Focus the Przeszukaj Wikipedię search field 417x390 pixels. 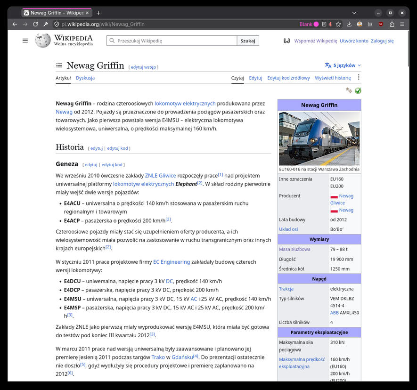tap(172, 41)
